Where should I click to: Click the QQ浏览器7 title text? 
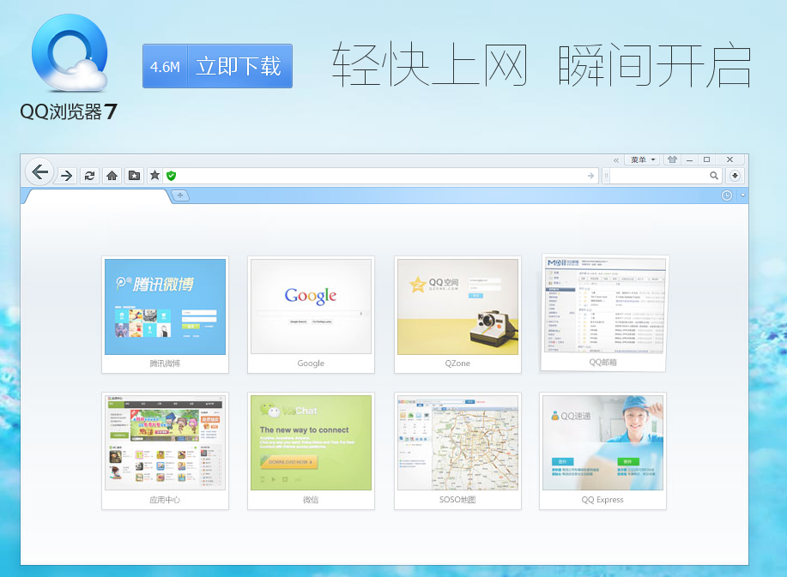click(69, 111)
